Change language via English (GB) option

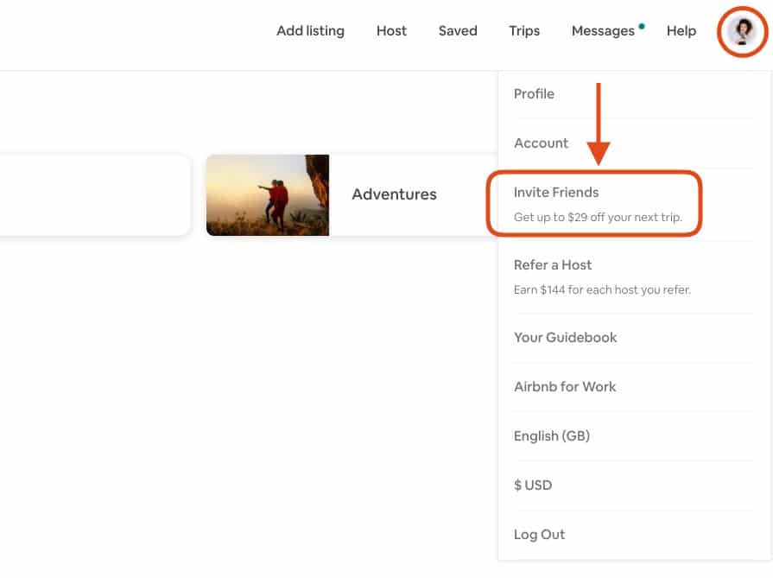point(552,436)
